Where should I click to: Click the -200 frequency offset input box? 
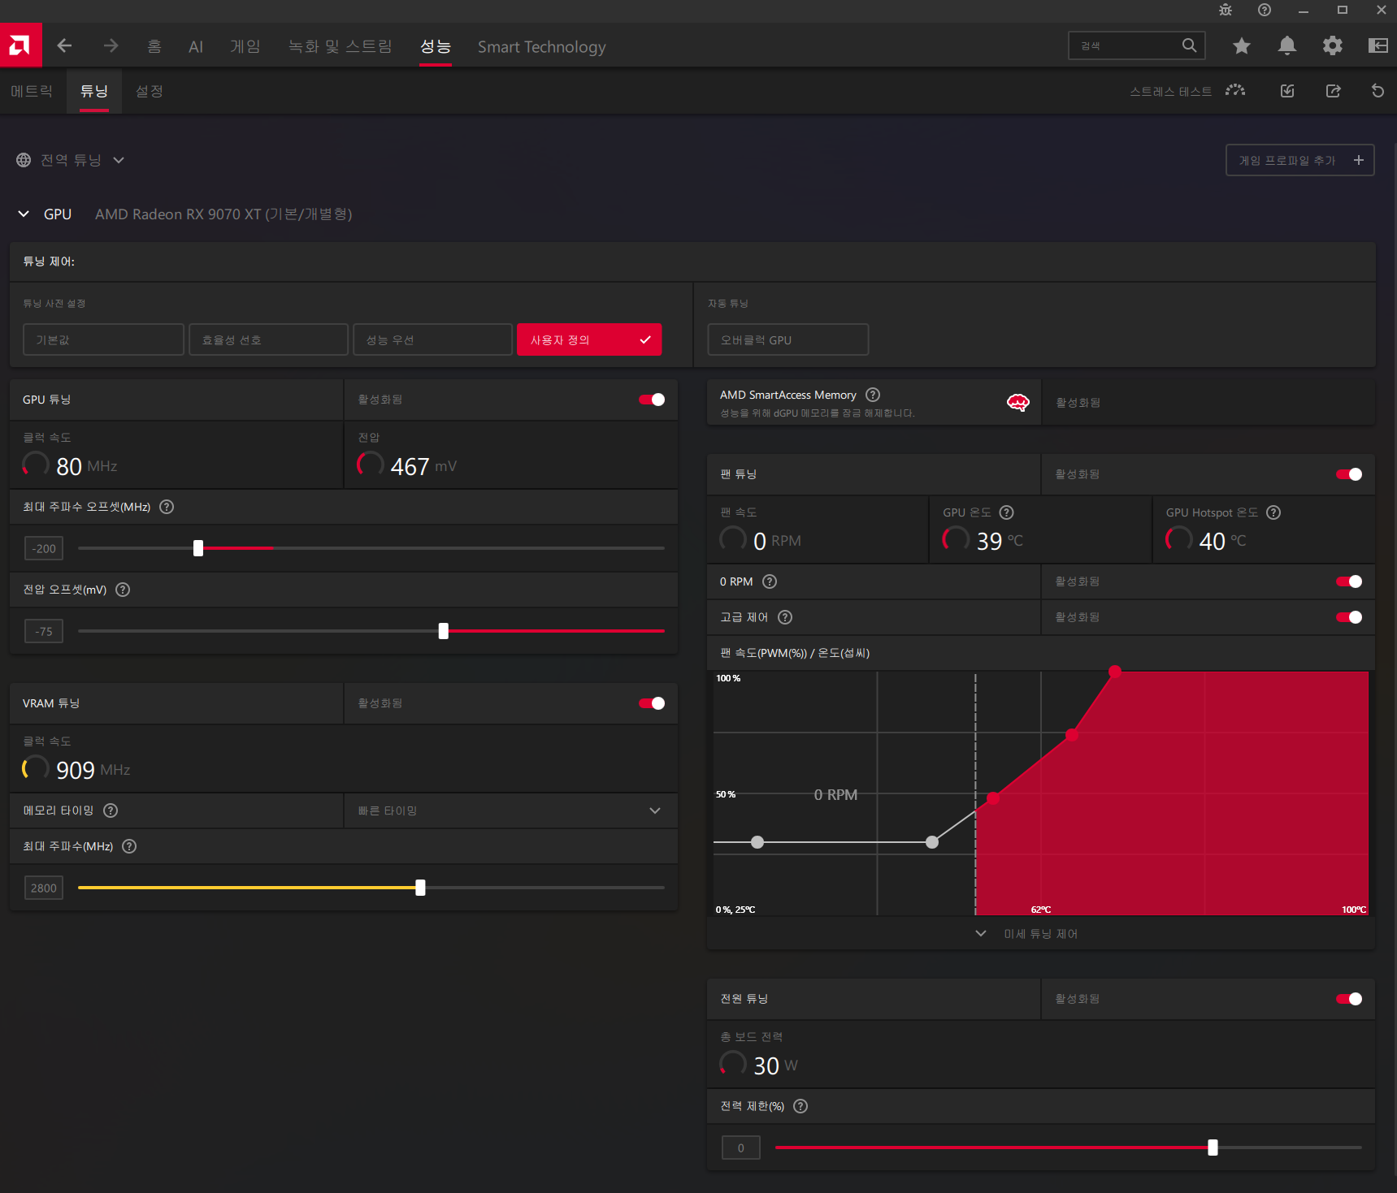tap(44, 548)
